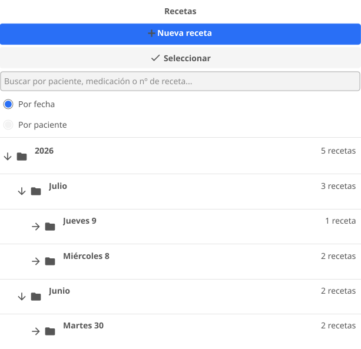Viewport: 361px width, 349px height.
Task: Focus the patient and medication search field
Action: (x=180, y=81)
